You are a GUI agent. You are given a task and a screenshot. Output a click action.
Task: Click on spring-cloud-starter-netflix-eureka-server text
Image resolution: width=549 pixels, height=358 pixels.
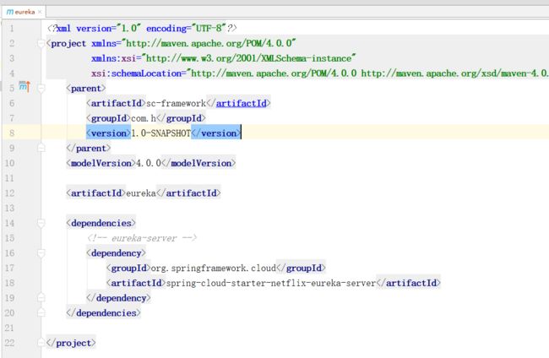click(271, 283)
